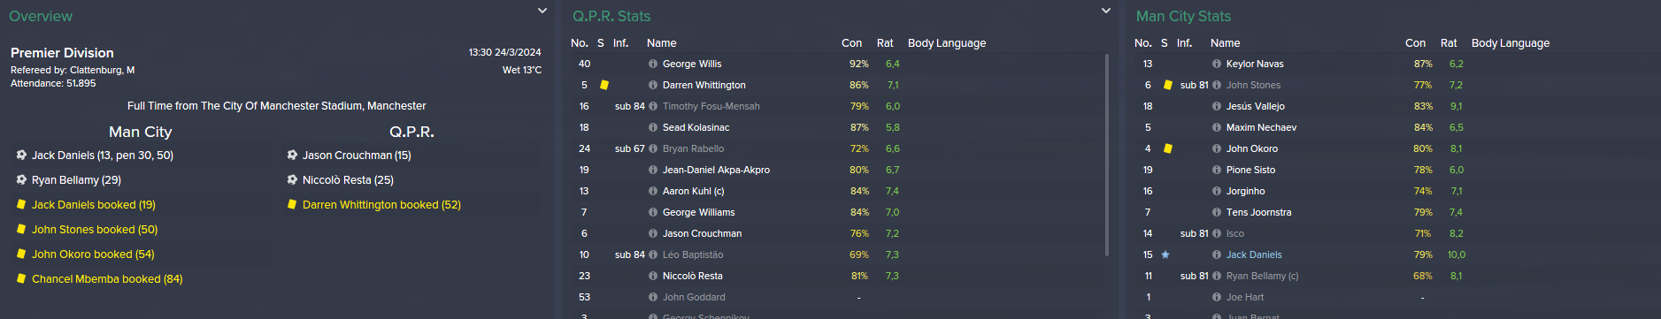This screenshot has height=319, width=1661.
Task: Click goal icon next to Ryan Bellamy (29)
Action: point(21,179)
